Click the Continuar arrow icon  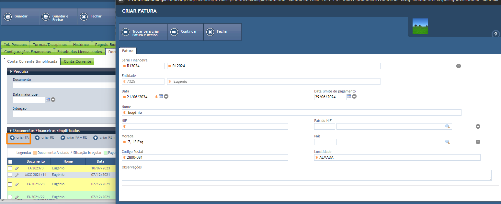(x=174, y=32)
